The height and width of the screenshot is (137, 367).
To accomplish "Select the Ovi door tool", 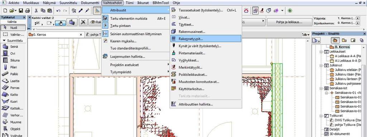I will (12, 54).
